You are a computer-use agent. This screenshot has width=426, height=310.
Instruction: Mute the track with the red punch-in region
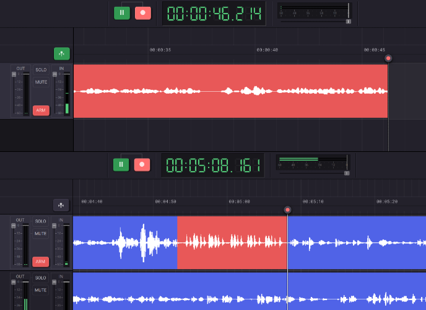41,234
